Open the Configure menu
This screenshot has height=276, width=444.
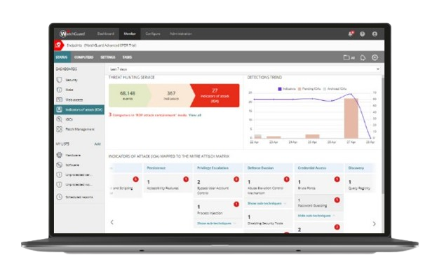pos(153,34)
